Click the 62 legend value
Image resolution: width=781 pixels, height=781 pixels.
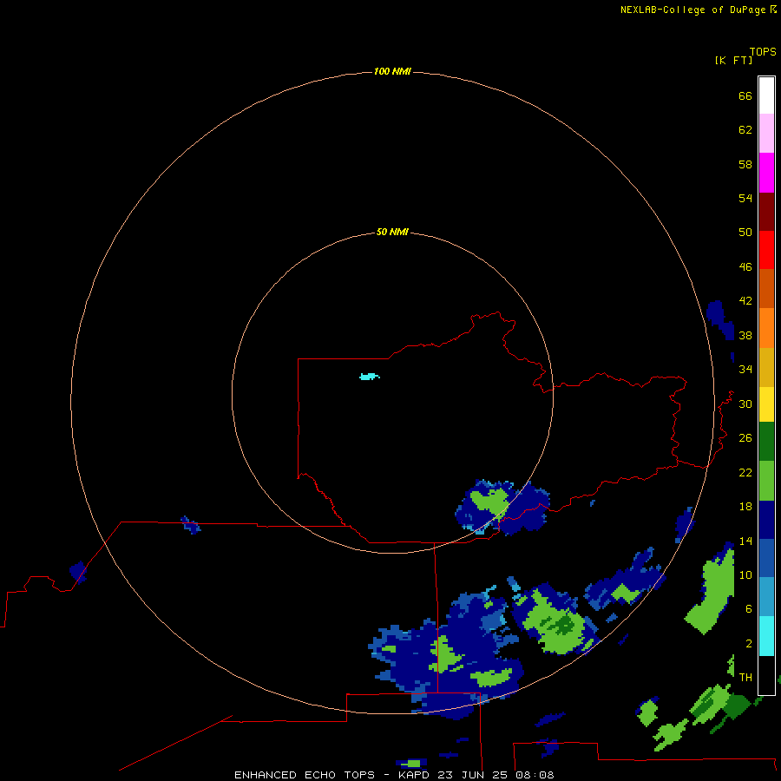pos(745,129)
